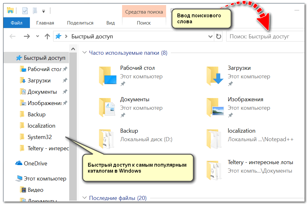Image resolution: width=308 pixels, height=205 pixels.
Task: Select the Backup folder icon in main pane
Action: pyautogui.click(x=106, y=139)
